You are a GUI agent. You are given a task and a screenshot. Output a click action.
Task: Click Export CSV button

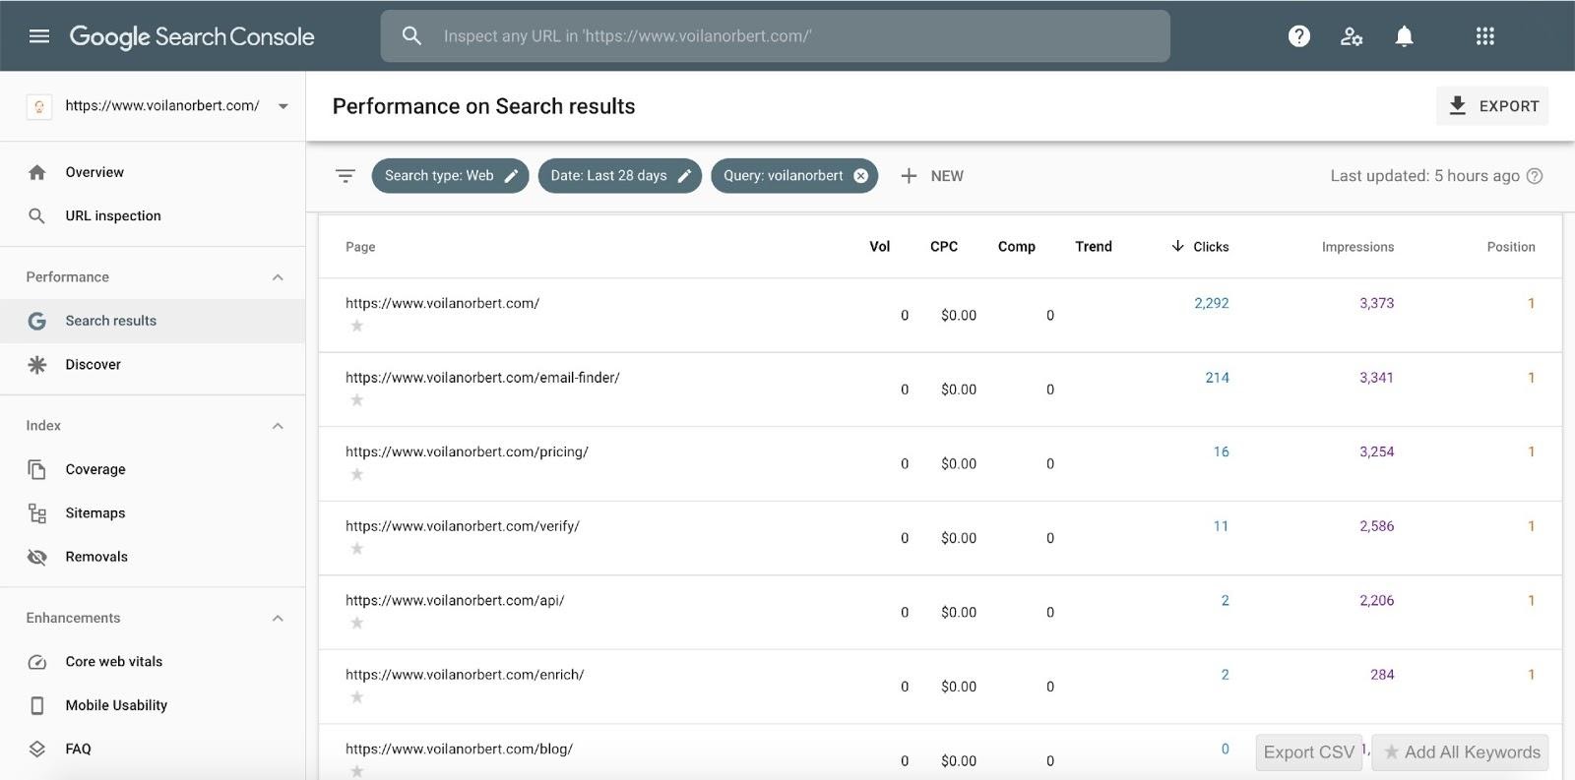tap(1308, 752)
